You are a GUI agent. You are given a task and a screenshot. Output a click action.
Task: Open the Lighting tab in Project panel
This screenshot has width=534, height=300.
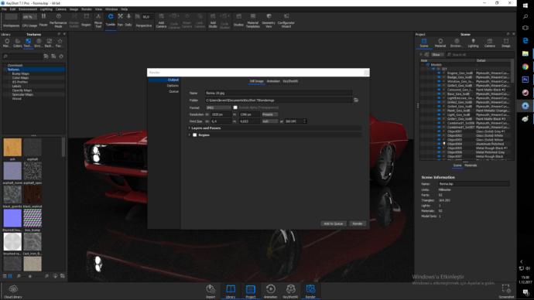point(473,43)
